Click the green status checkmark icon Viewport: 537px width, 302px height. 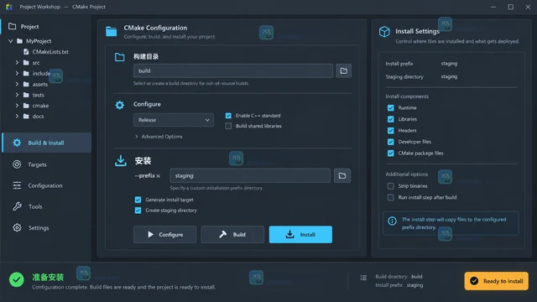pyautogui.click(x=17, y=279)
